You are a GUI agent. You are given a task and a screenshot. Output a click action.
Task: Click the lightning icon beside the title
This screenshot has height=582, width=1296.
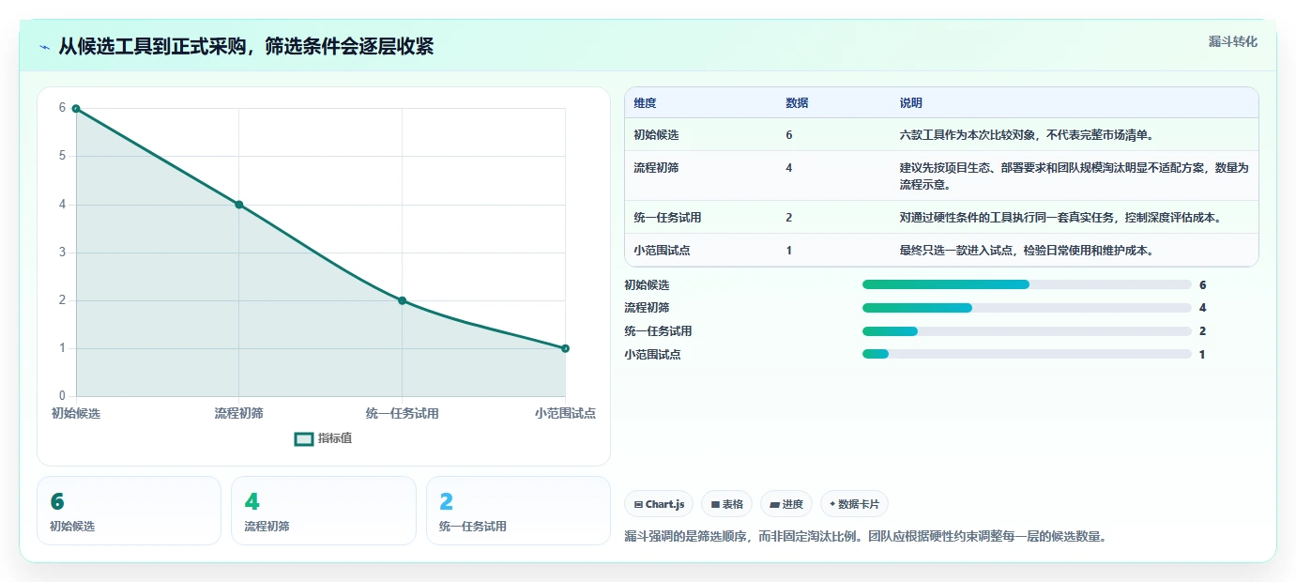44,47
